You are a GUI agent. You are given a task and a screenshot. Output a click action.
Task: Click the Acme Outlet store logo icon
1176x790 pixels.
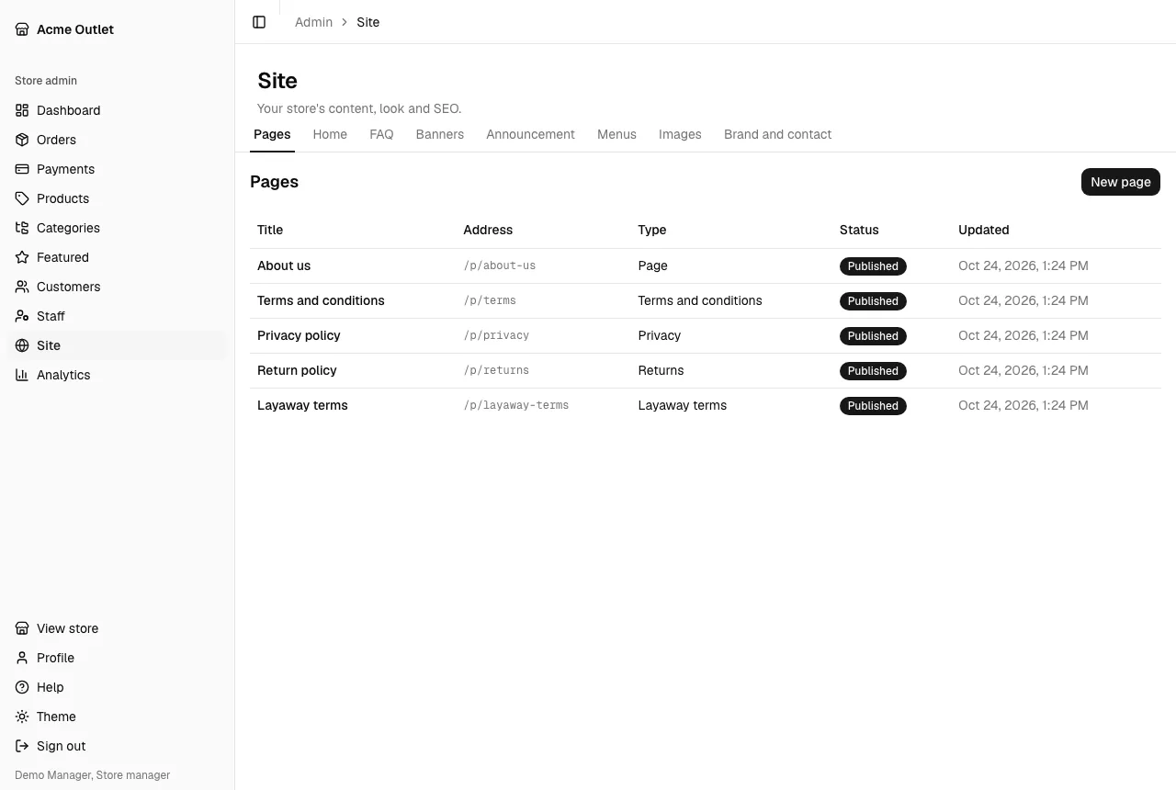[x=22, y=29]
